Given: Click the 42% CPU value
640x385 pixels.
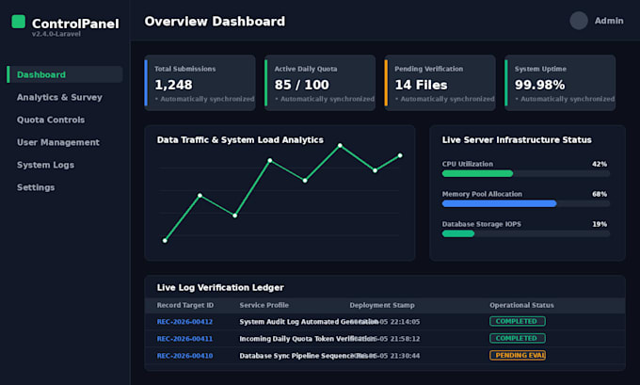Looking at the screenshot, I should [x=600, y=164].
